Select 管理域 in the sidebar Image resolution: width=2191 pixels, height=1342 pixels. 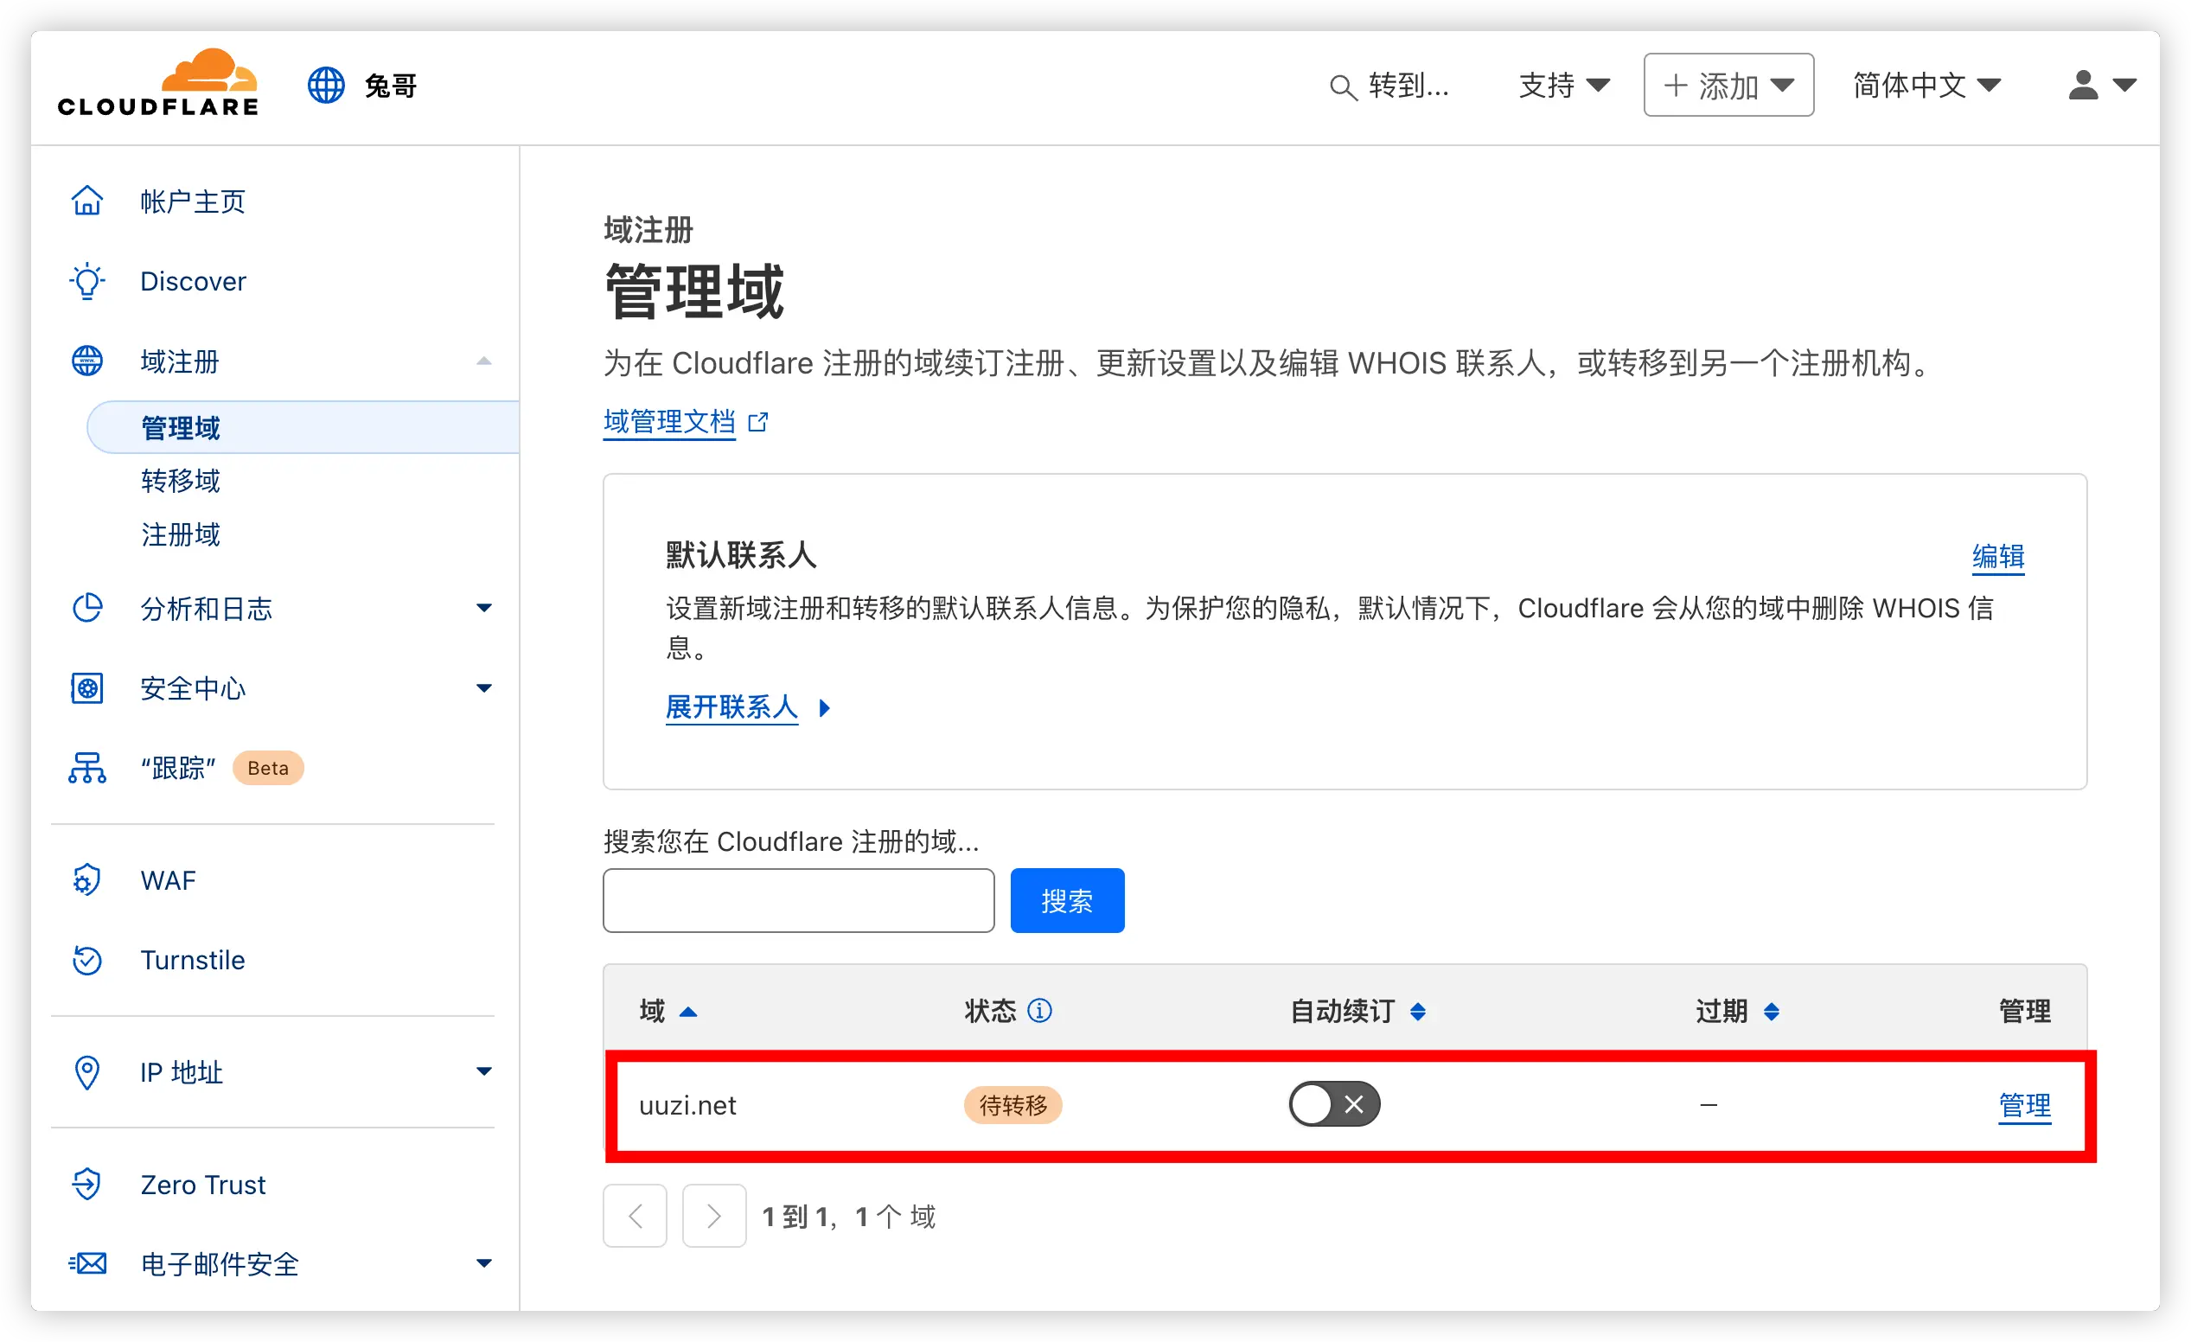click(303, 428)
